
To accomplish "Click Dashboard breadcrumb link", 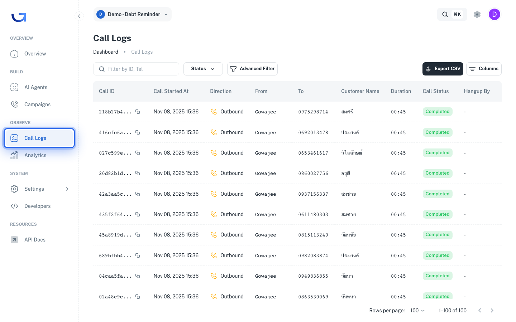I will tap(106, 52).
